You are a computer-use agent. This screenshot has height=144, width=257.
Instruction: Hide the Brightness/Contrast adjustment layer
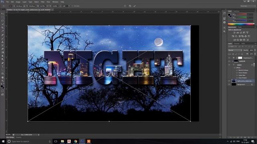[x=229, y=58]
